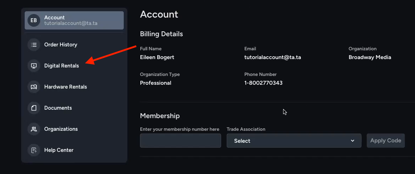The height and width of the screenshot is (174, 415).
Task: Click the phone number 1-8002770343
Action: click(263, 83)
